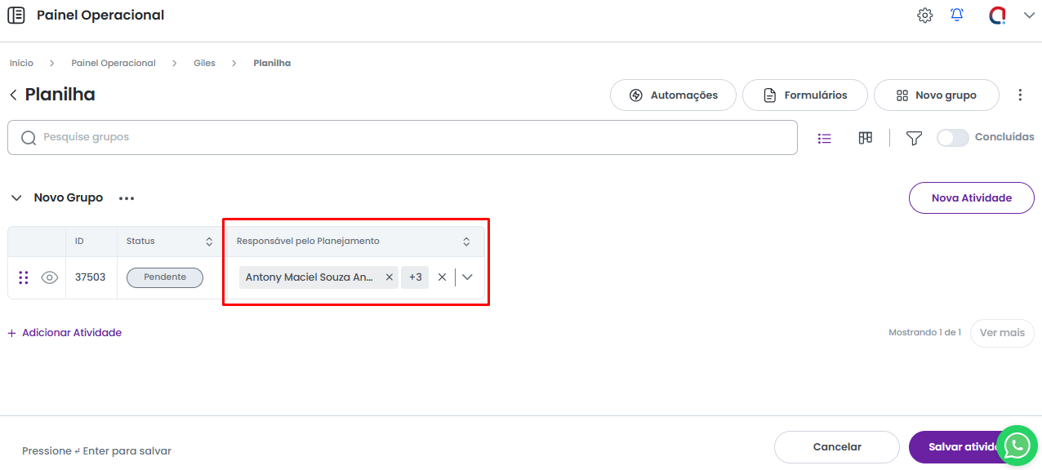Click the WhatsApp chat icon
1042x470 pixels.
click(x=1017, y=446)
